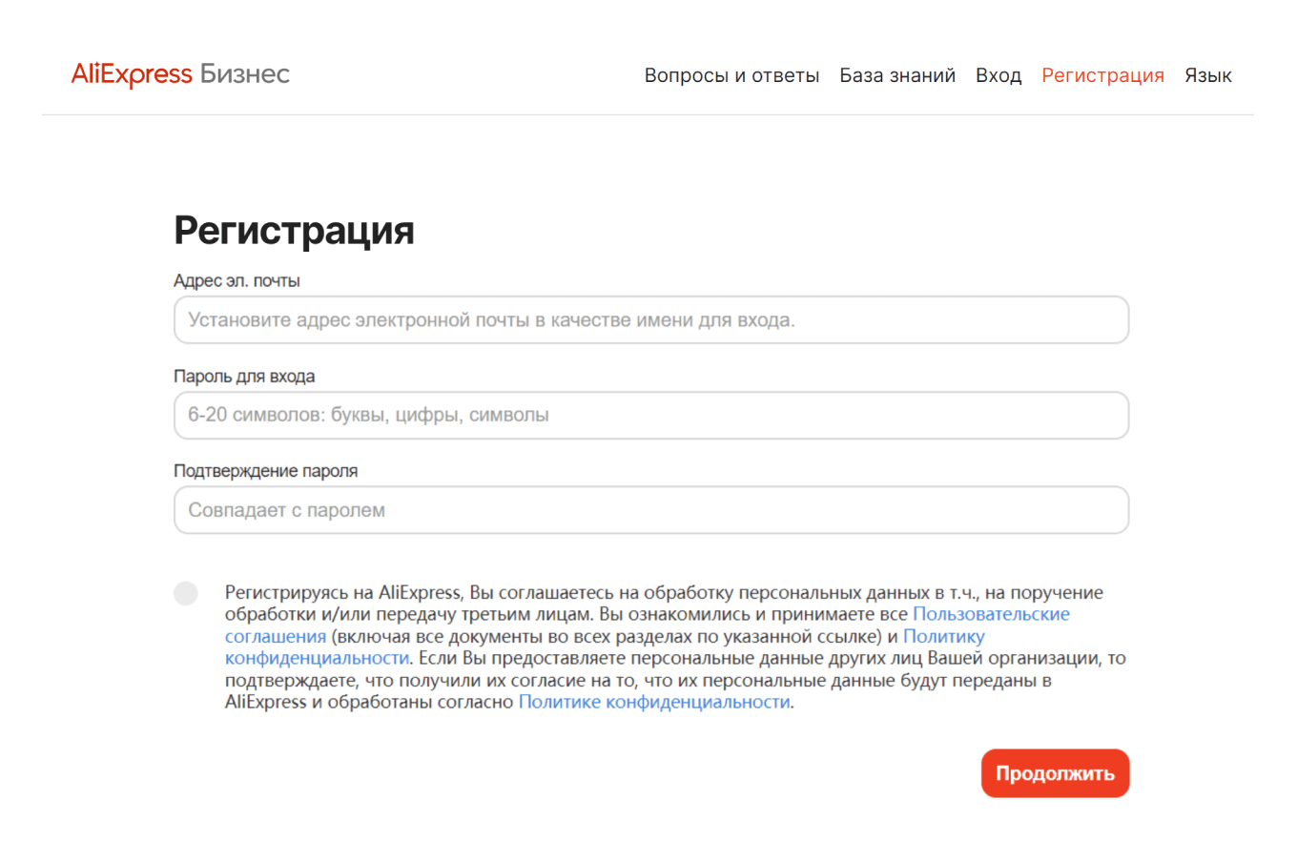Click Политике конфиденциальности at the text end
This screenshot has height=861, width=1297.
(x=655, y=704)
